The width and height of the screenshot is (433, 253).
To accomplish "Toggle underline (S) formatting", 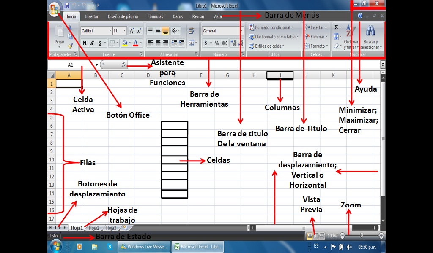I will click(x=99, y=42).
